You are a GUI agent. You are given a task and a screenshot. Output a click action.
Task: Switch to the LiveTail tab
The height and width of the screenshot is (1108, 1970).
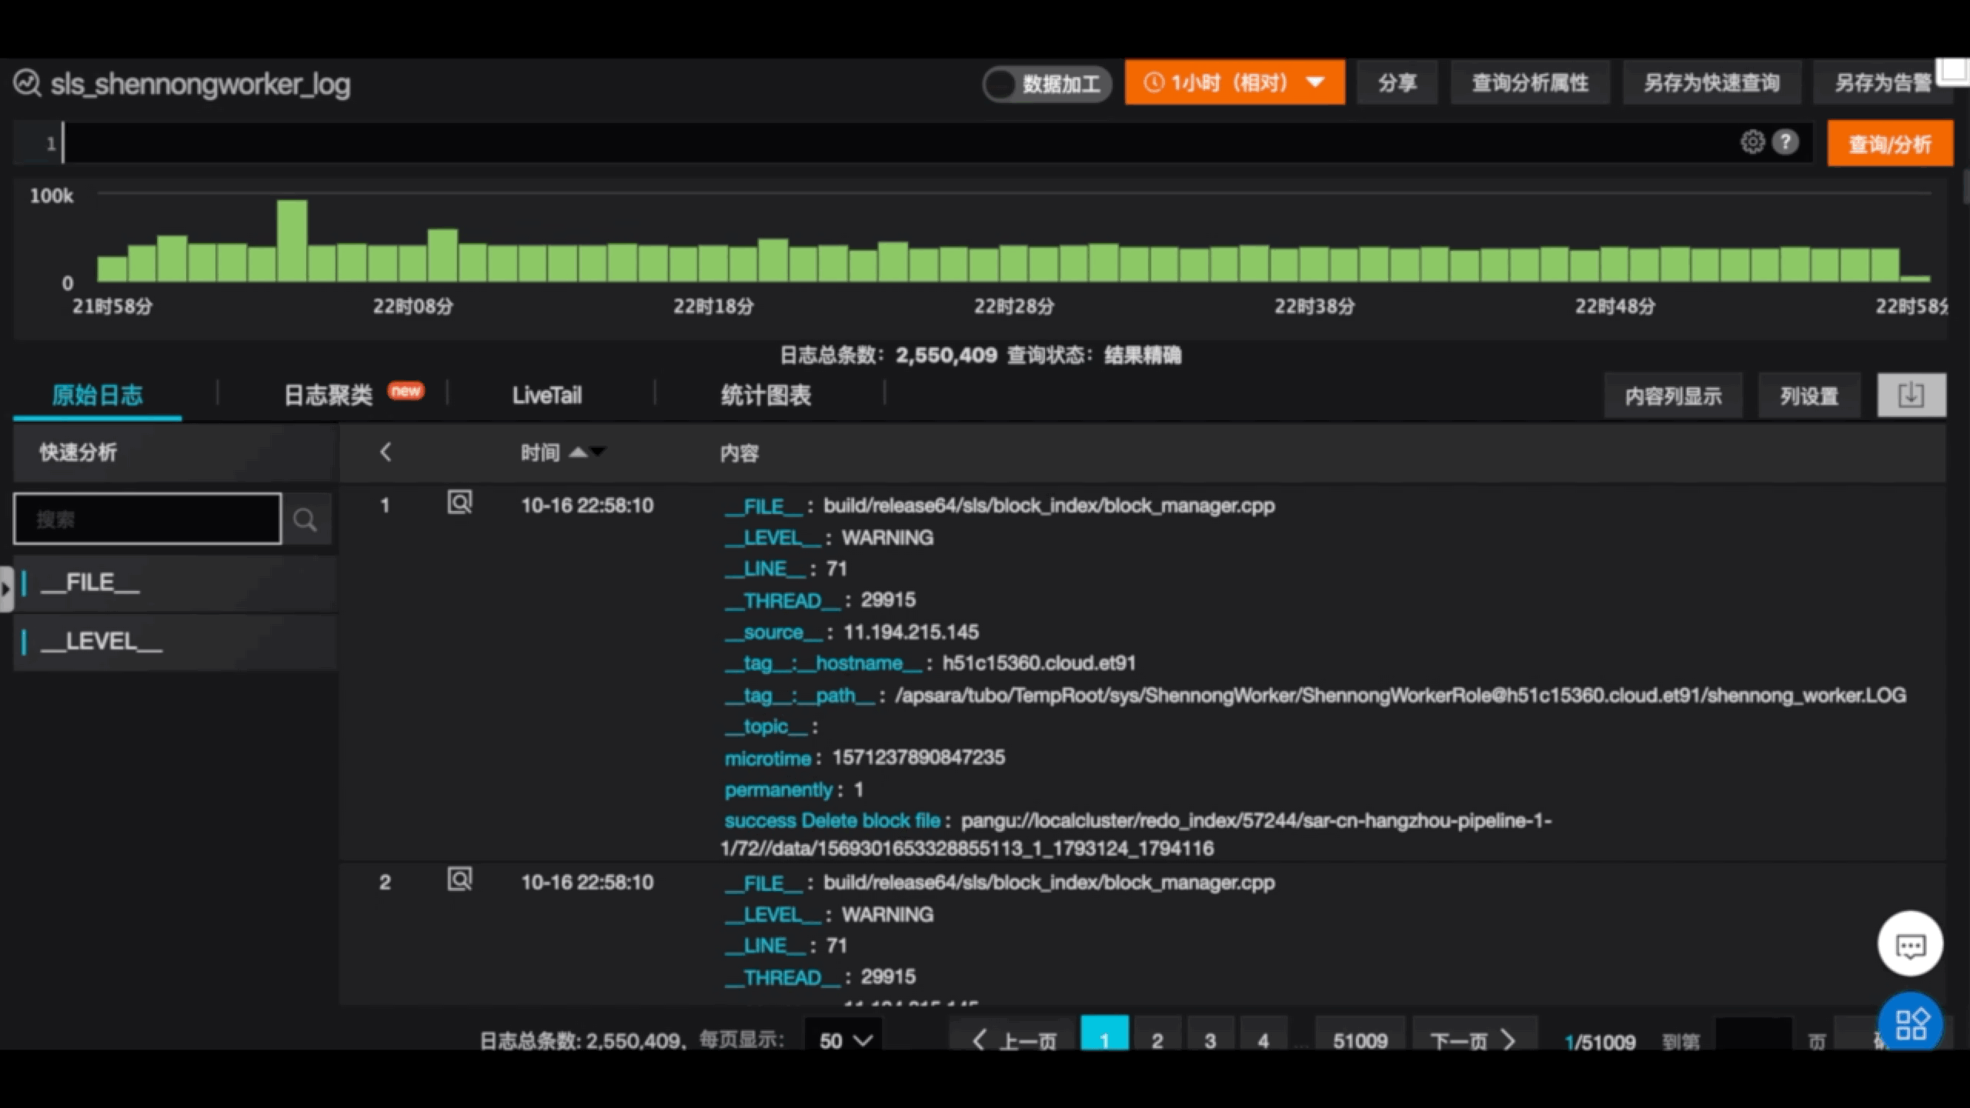tap(546, 395)
